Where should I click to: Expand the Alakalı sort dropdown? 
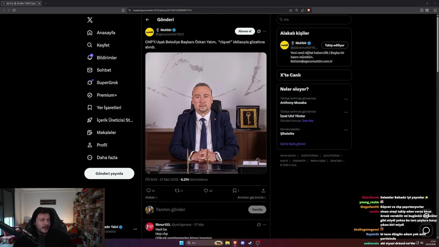pos(151,197)
